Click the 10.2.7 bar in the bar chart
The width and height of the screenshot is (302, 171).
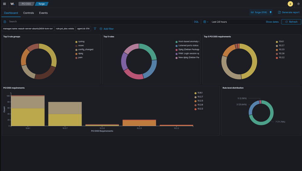click(x=65, y=114)
